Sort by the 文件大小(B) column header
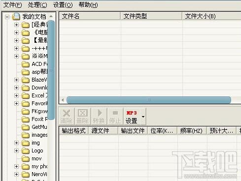The width and height of the screenshot is (241, 181). [211, 16]
